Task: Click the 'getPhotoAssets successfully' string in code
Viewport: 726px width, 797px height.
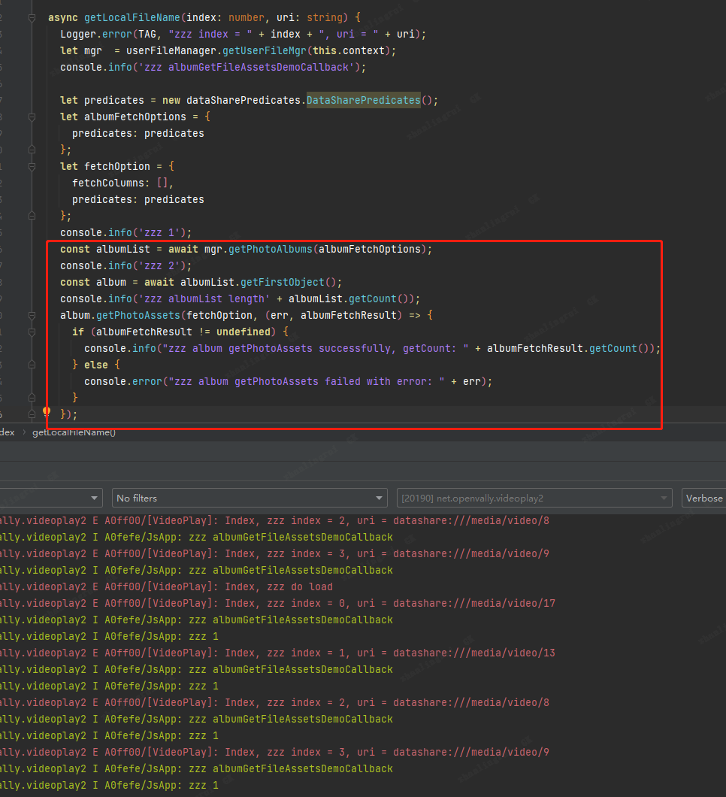Action: tap(315, 348)
